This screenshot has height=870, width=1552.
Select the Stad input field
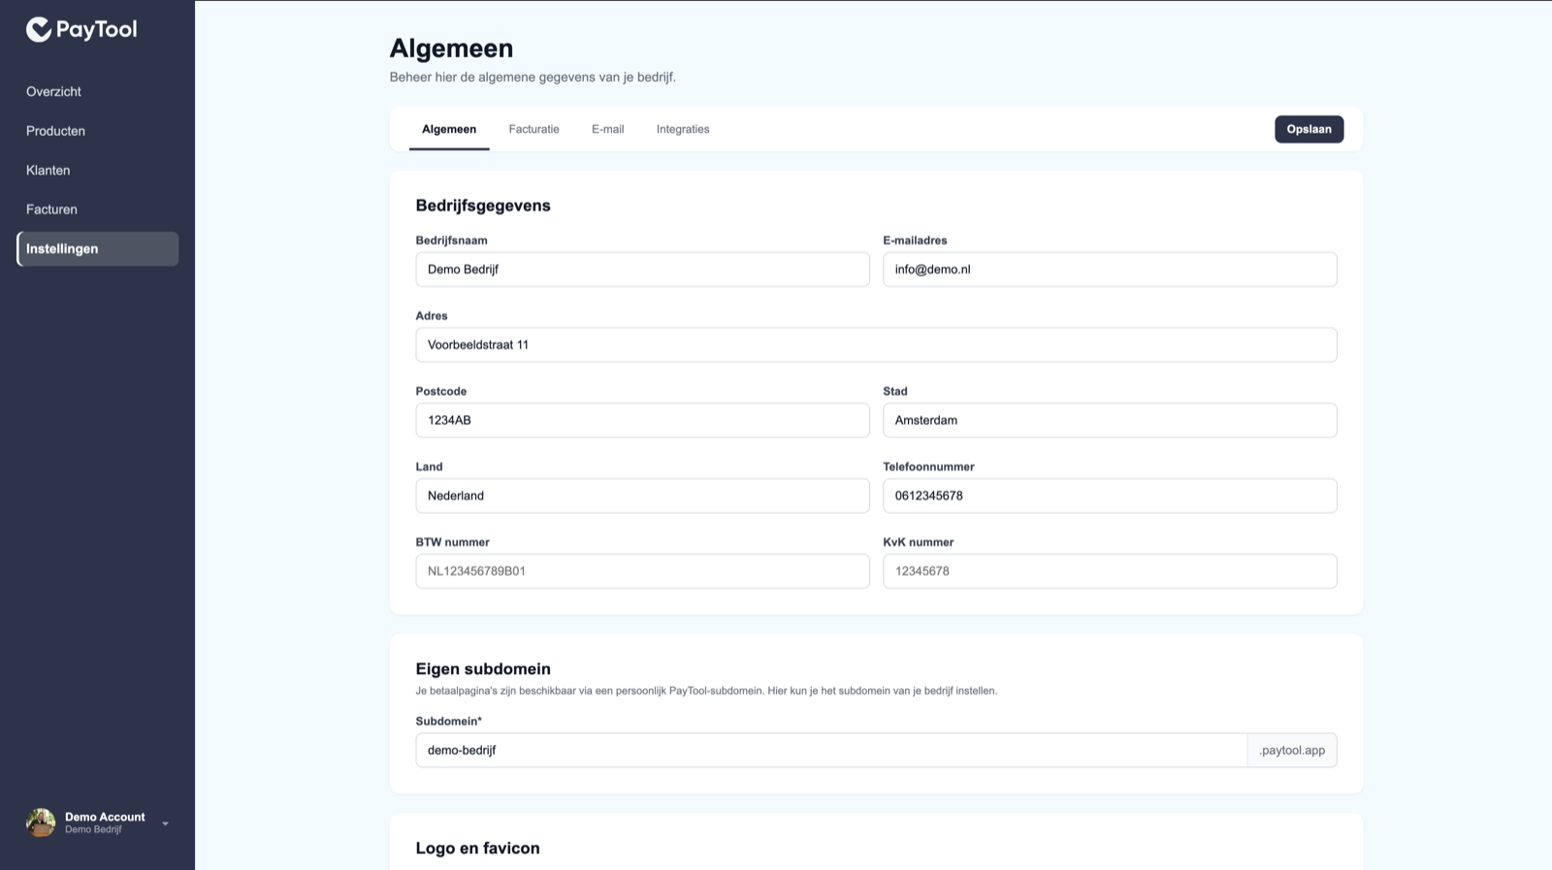point(1110,420)
